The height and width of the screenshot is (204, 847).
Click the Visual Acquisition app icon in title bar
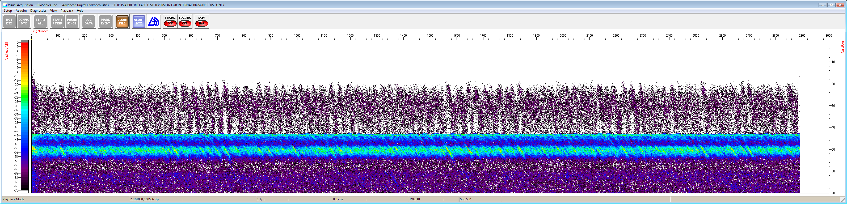(x=5, y=5)
